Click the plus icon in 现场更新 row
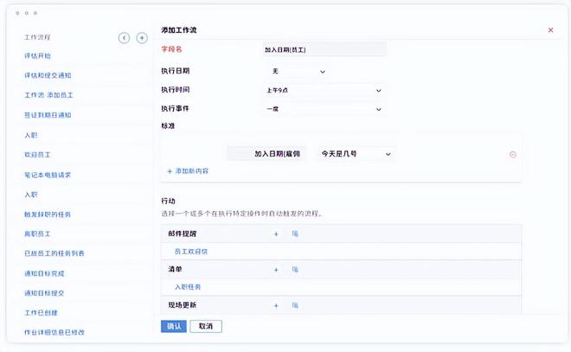The width and height of the screenshot is (571, 352). pyautogui.click(x=276, y=305)
